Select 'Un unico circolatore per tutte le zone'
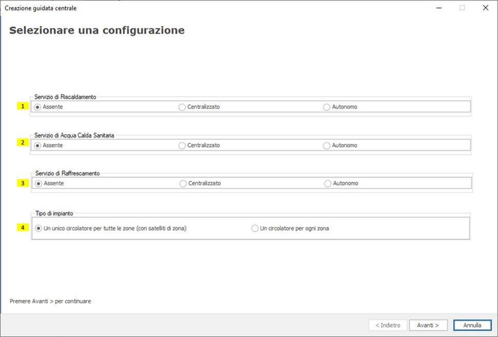498x337 pixels. pyautogui.click(x=39, y=229)
